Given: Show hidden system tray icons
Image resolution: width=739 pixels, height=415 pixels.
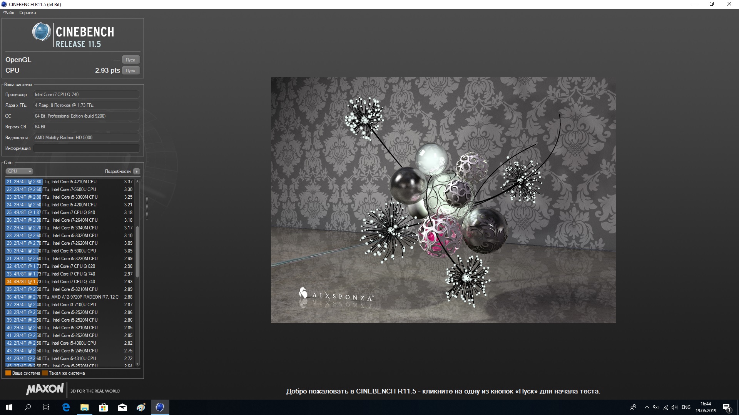Looking at the screenshot, I should coord(647,407).
